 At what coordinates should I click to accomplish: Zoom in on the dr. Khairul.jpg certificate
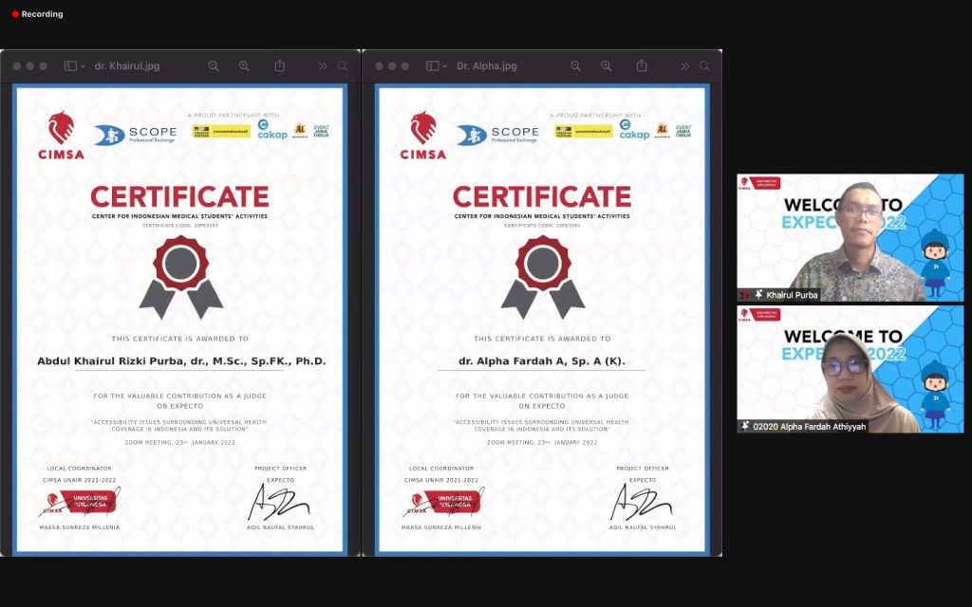pos(244,66)
